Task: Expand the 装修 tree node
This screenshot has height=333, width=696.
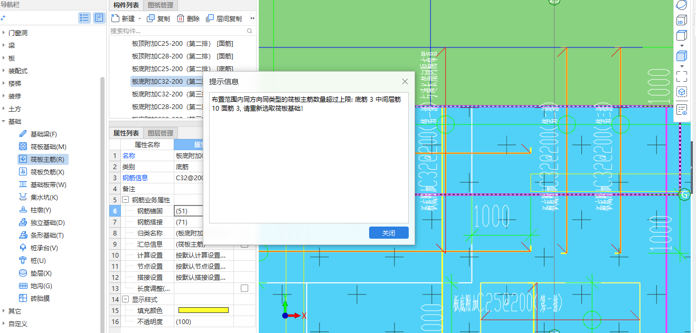Action: point(3,96)
